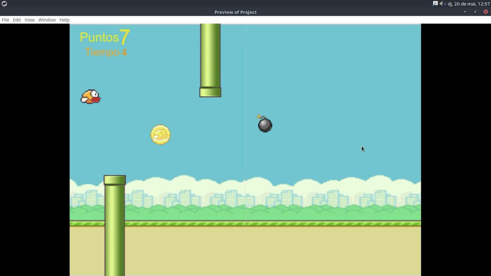
Task: Restore the Preview of Project window size
Action: coord(475,12)
